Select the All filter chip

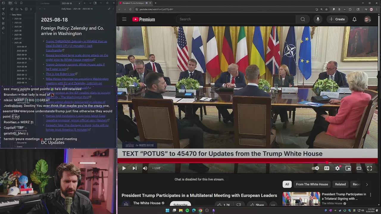pyautogui.click(x=287, y=184)
